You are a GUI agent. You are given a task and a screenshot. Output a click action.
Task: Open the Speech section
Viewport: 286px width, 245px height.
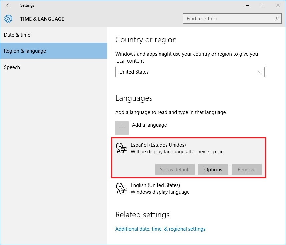53,67
